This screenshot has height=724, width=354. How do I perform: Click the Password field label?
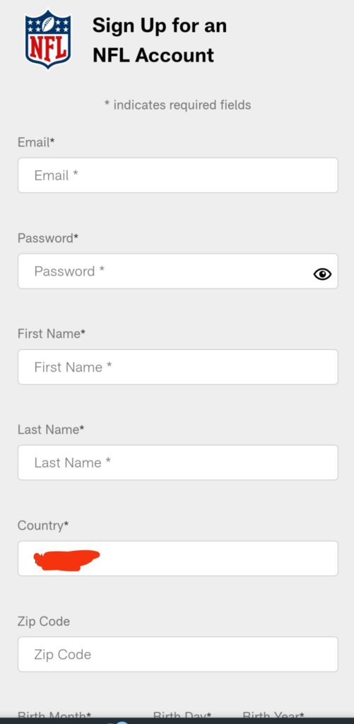pyautogui.click(x=48, y=238)
